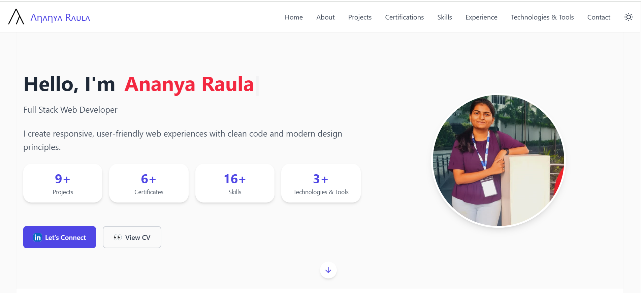Go to Technologies & Tools nav link
Viewport: 641px width, 293px height.
(x=542, y=17)
